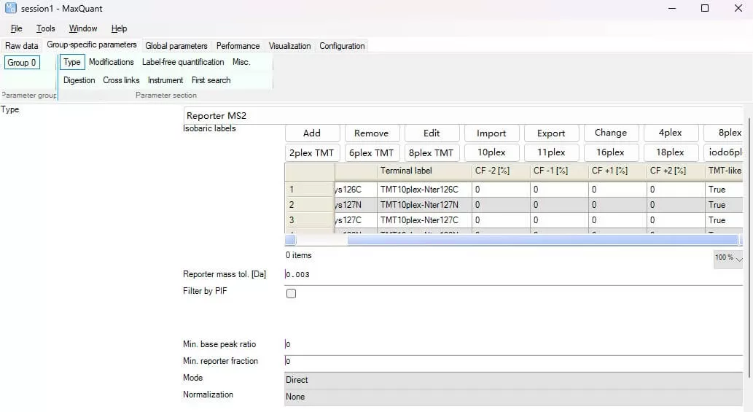Open the Normalization dropdown set to None

[512, 397]
